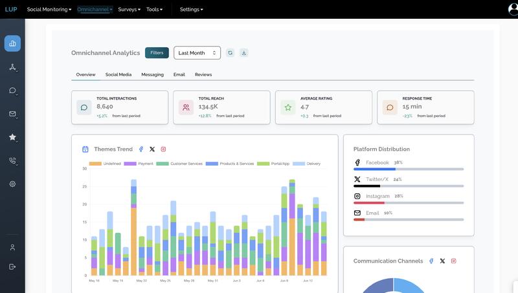Screen dimensions: 518x293
Task: Toggle the Undefined legend series
Action: click(105, 164)
